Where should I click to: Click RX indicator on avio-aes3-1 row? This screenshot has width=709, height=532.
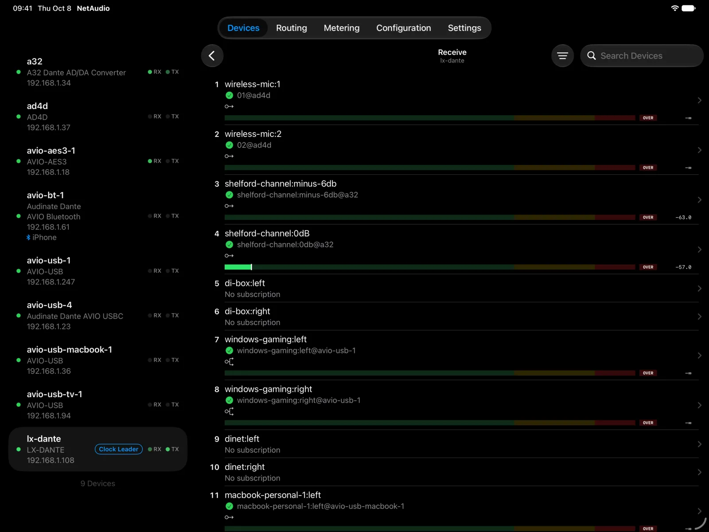tap(155, 161)
